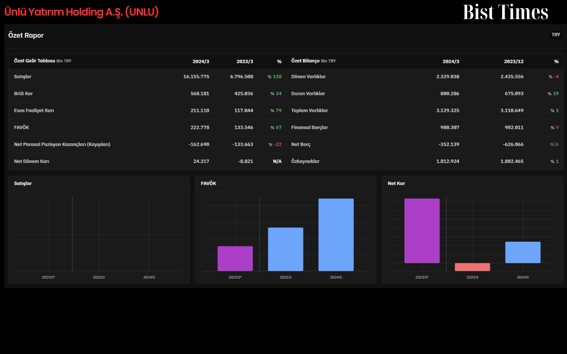Click the Esas Faaliyet Karı label
This screenshot has width=567, height=354.
click(x=34, y=110)
